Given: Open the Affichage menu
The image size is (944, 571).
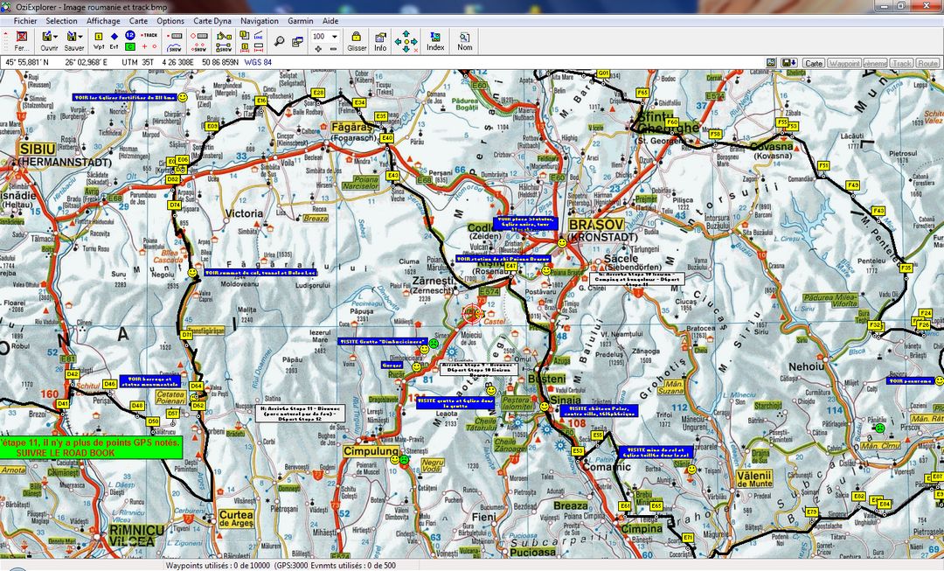Looking at the screenshot, I should (103, 20).
